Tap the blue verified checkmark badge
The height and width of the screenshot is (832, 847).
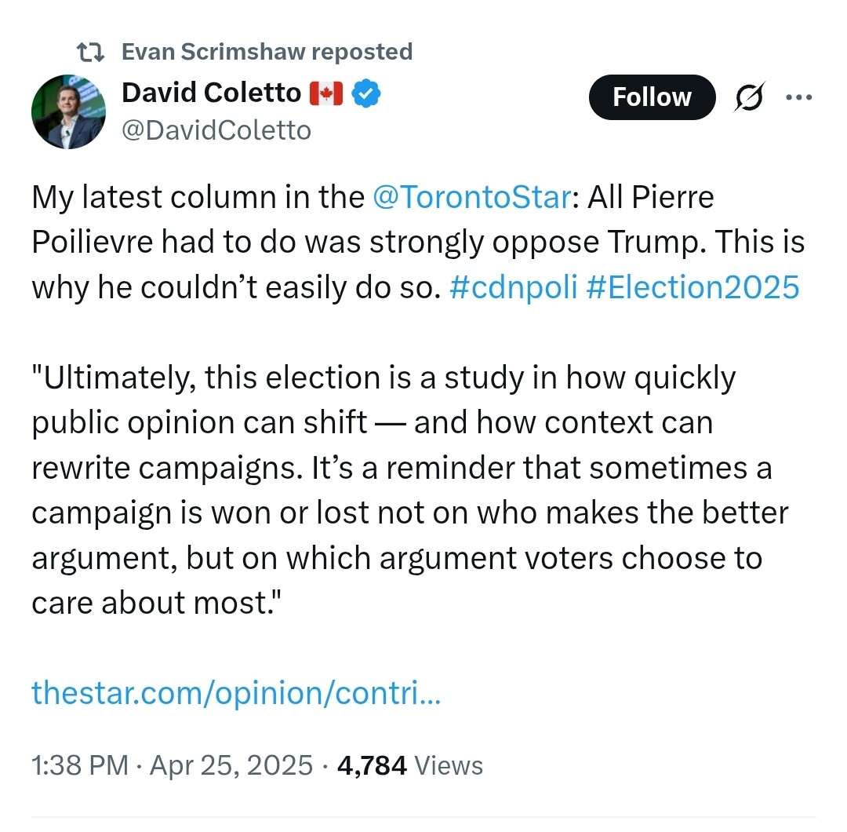[x=365, y=94]
